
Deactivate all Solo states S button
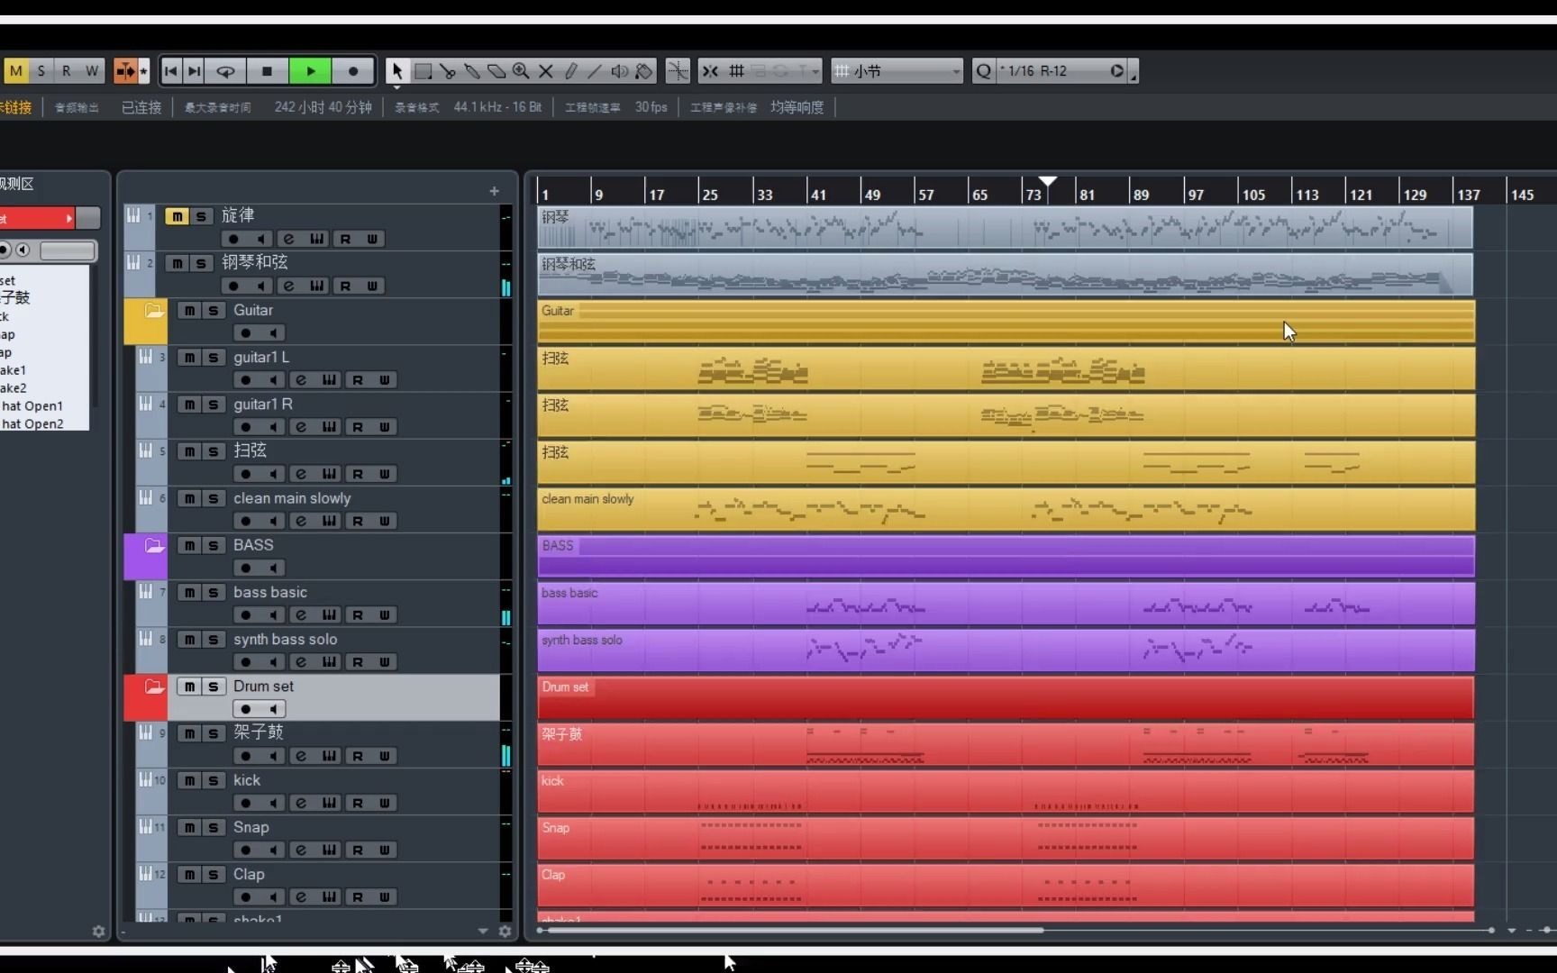(41, 71)
